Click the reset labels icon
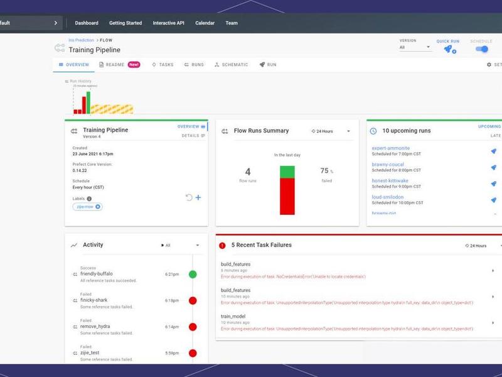Viewport: 502px width, 377px height. pyautogui.click(x=189, y=197)
